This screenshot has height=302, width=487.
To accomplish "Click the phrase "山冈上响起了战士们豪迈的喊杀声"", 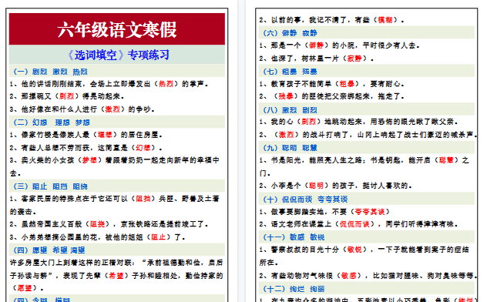I will 415,135.
